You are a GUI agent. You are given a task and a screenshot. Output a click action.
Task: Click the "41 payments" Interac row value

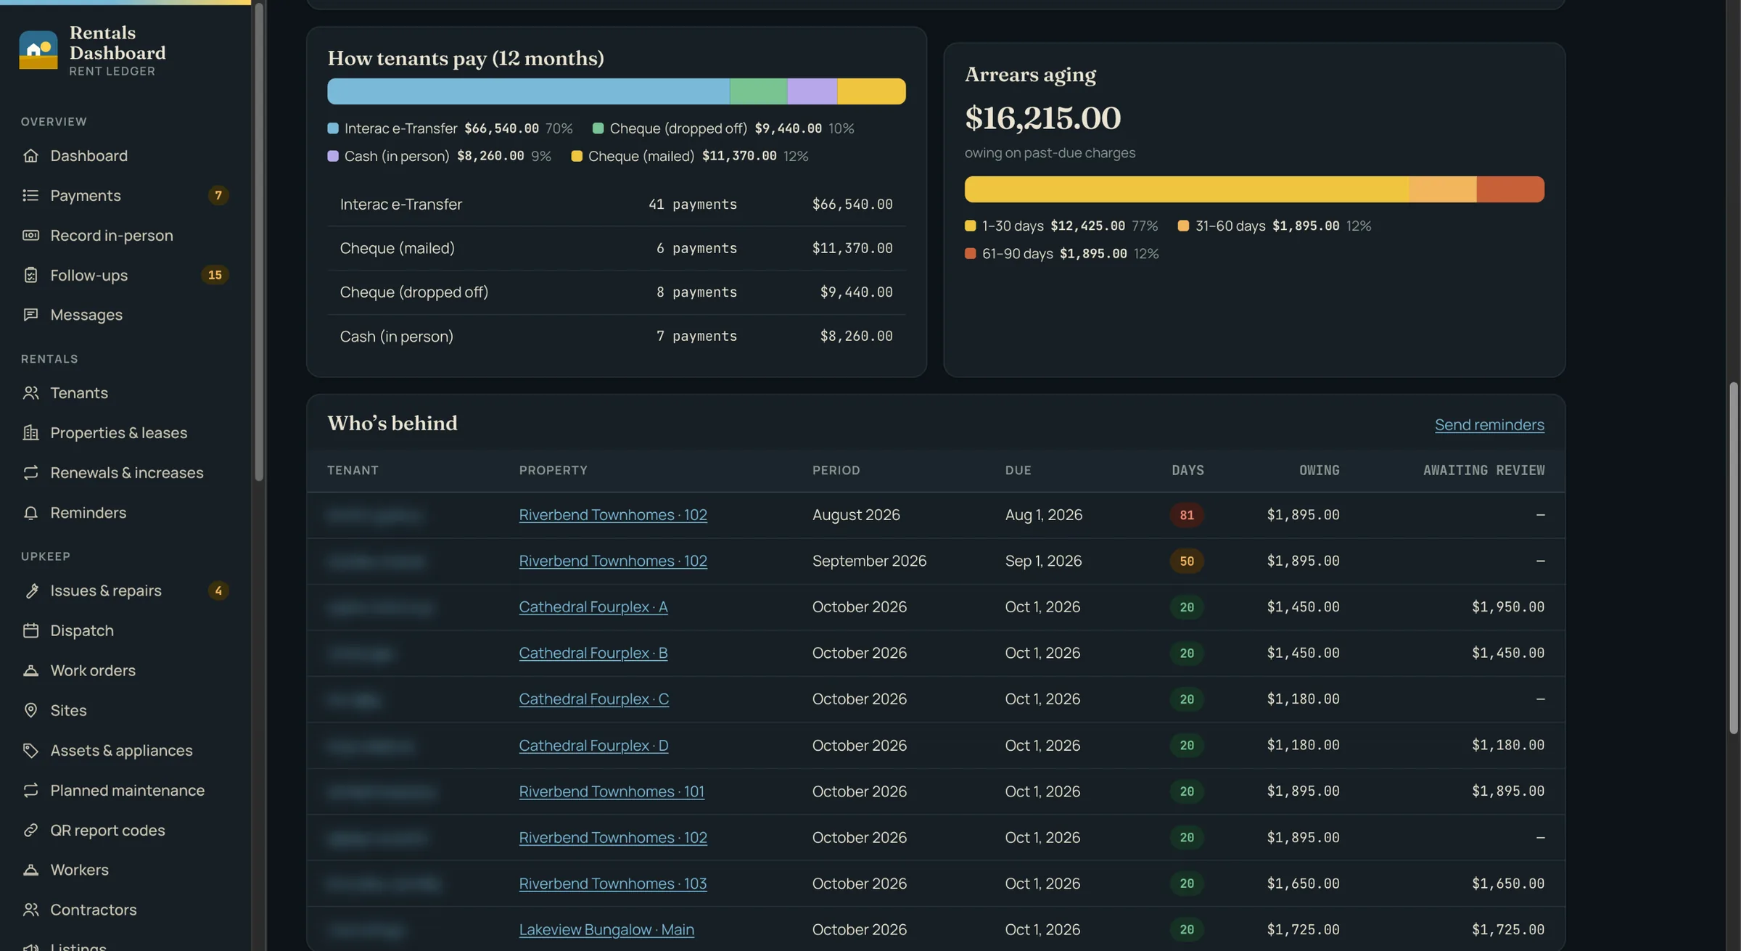[x=693, y=205]
